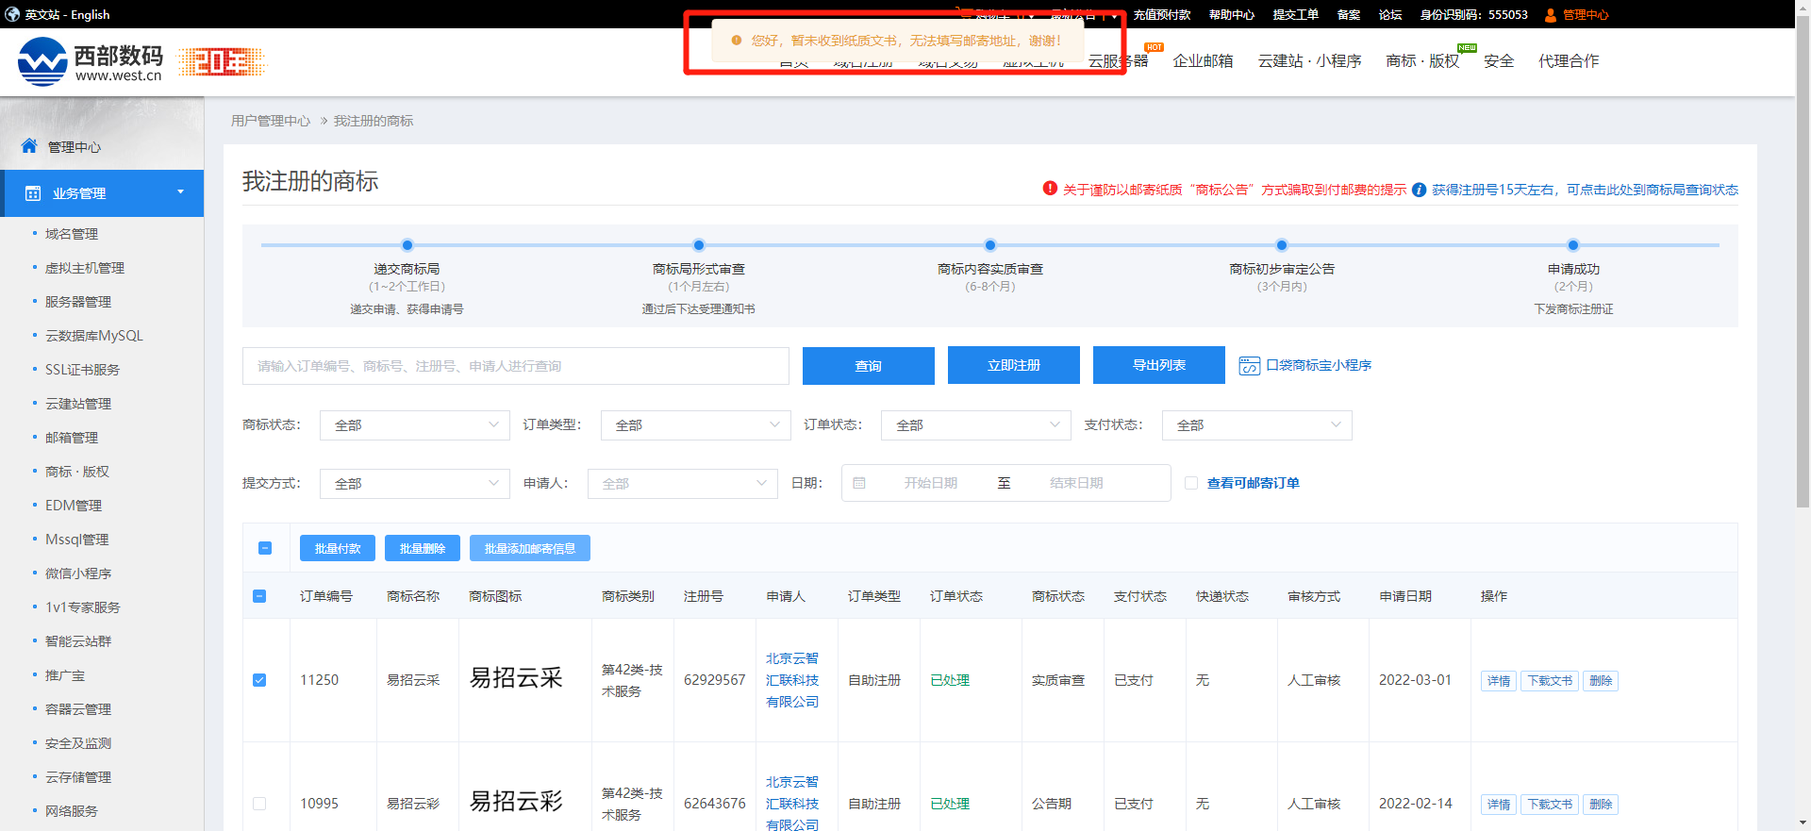The height and width of the screenshot is (831, 1811).
Task: Open the 商标状态 dropdown
Action: point(414,425)
